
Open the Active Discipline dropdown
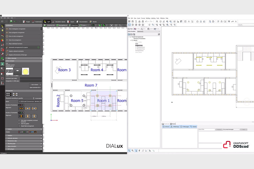[149, 31]
